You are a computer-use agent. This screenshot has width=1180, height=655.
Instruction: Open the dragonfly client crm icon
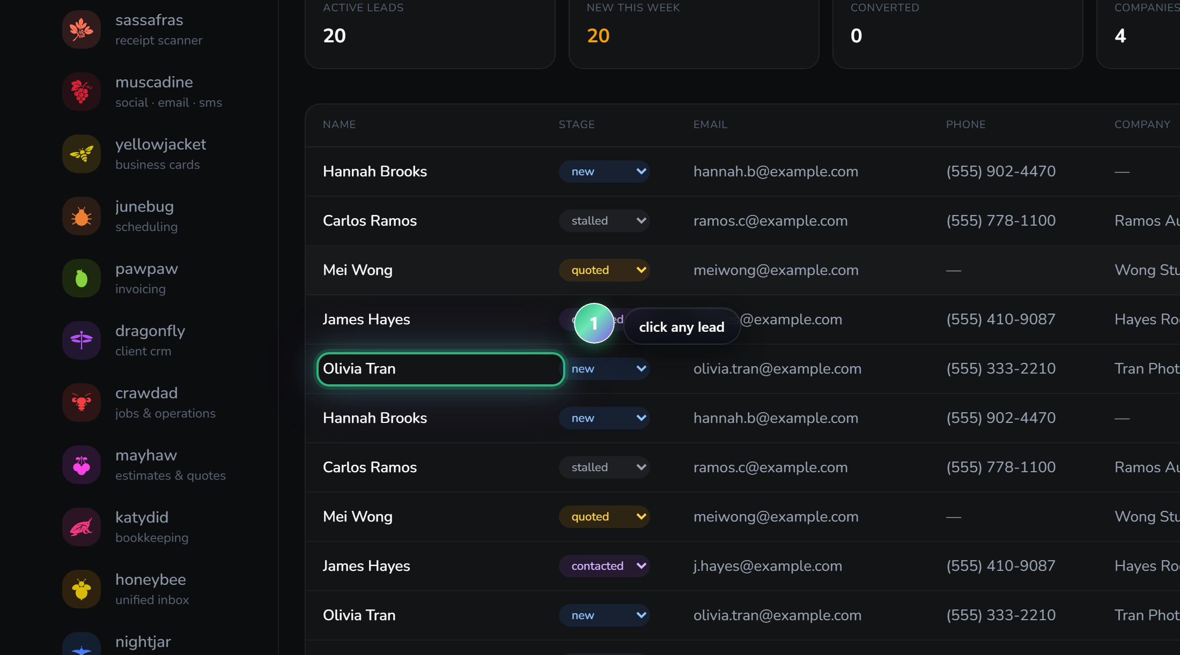tap(82, 340)
